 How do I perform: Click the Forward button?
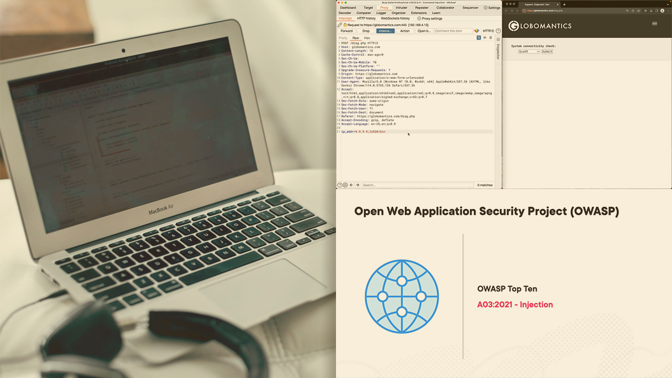point(346,31)
